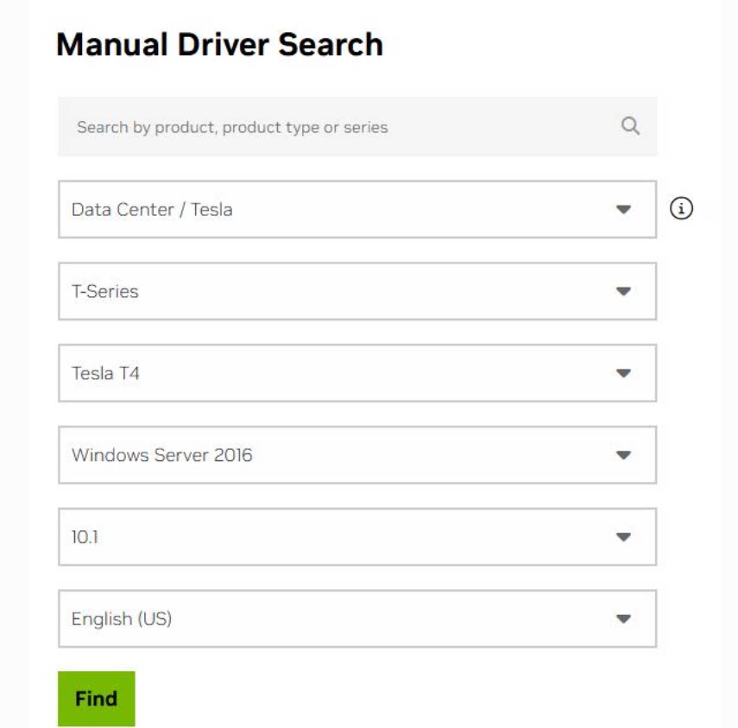This screenshot has height=728, width=738.
Task: Open the Tesla T4 product dropdown
Action: (357, 373)
